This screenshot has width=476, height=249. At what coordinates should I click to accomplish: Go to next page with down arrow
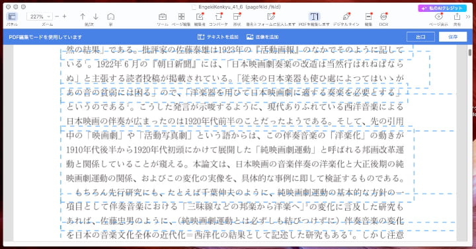pyautogui.click(x=96, y=17)
